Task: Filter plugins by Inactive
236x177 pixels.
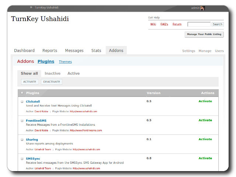Action: pyautogui.click(x=52, y=73)
